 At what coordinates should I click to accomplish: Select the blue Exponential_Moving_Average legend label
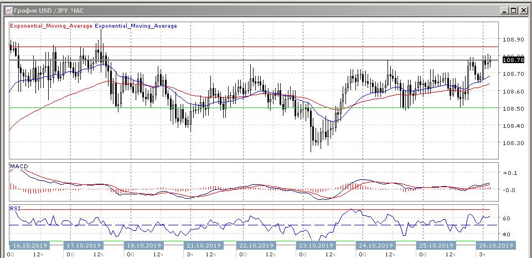tap(136, 26)
